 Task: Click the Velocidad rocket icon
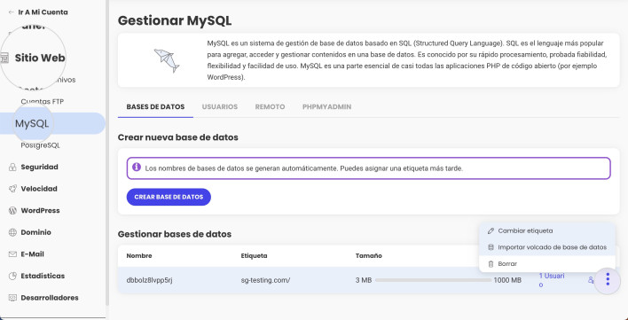pyautogui.click(x=12, y=189)
